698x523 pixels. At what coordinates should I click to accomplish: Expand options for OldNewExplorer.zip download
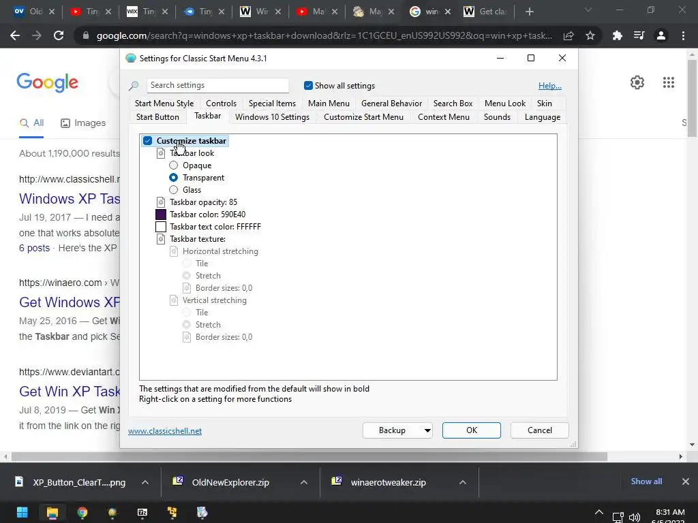click(304, 482)
